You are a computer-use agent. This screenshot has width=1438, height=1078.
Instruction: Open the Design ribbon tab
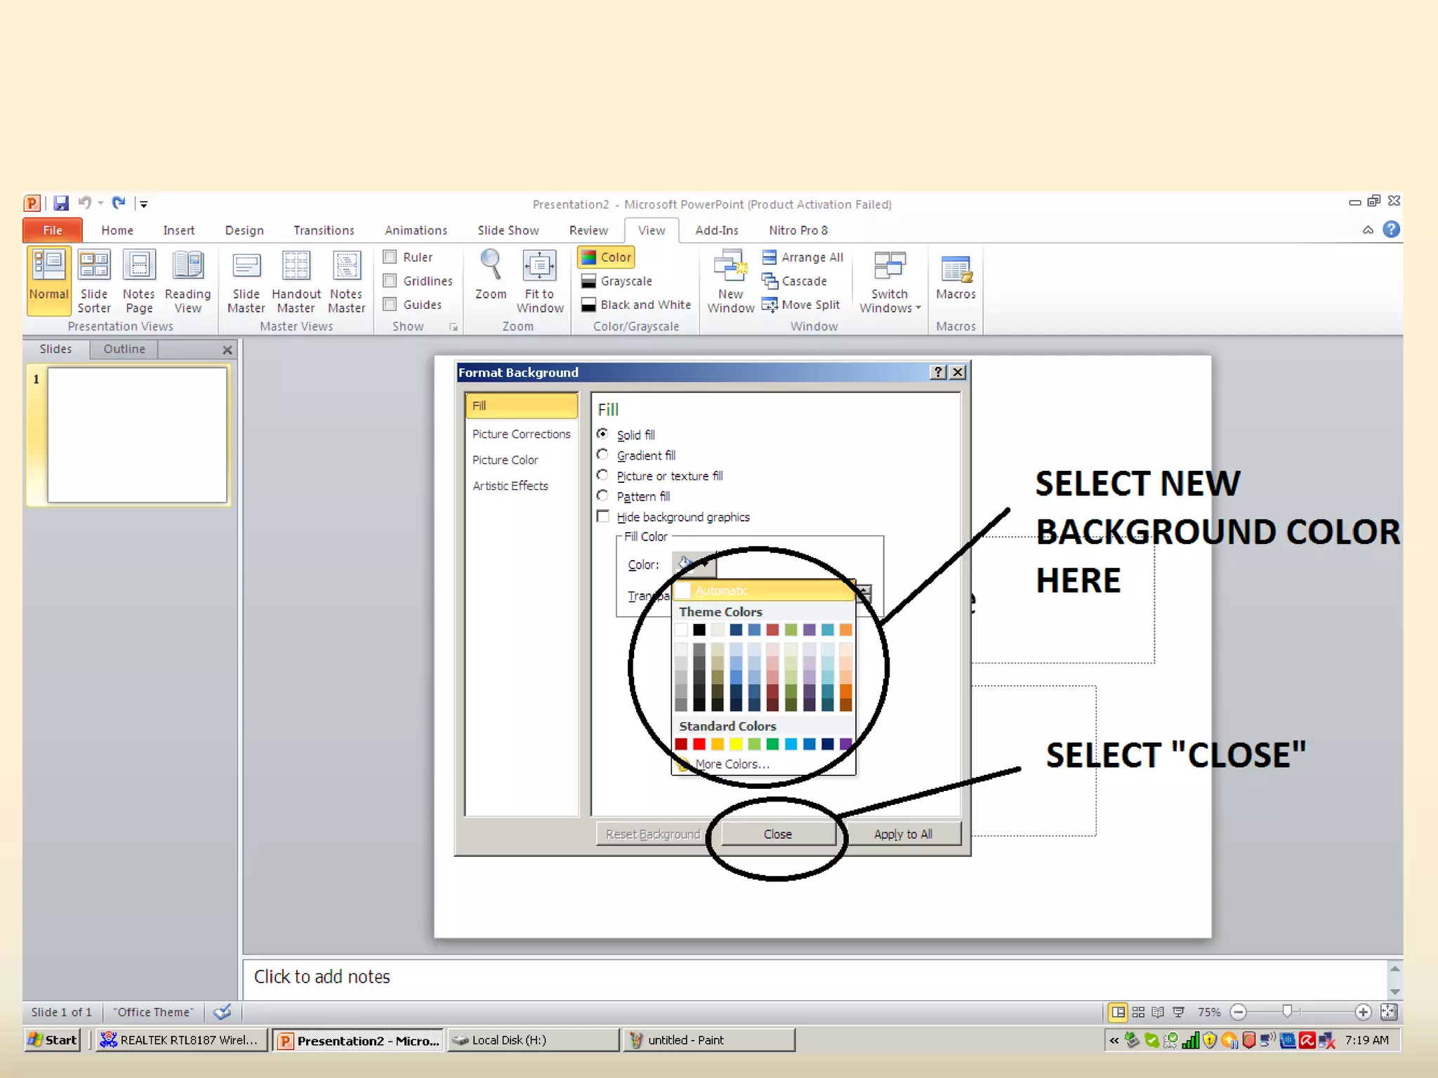(244, 230)
